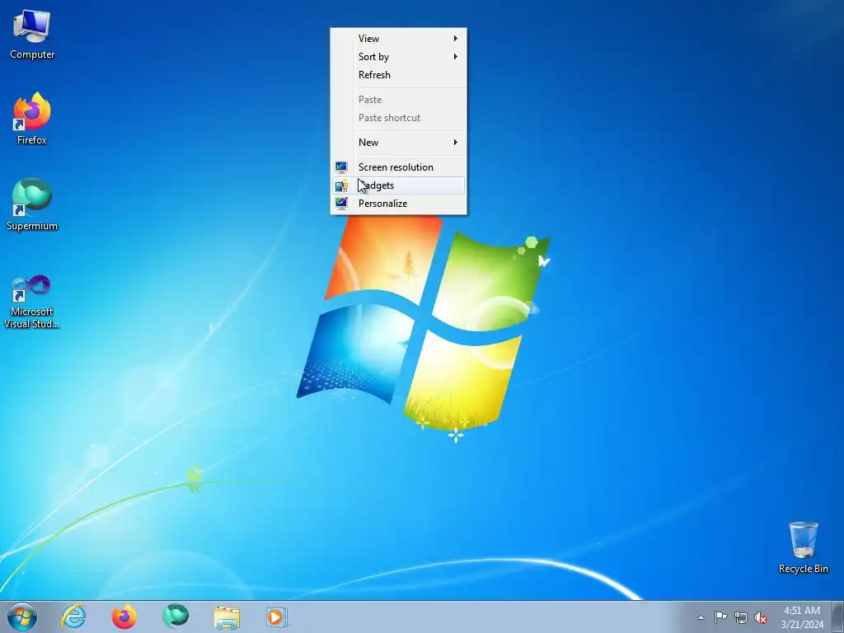Click the muted volume tray icon
Image resolution: width=844 pixels, height=633 pixels.
pos(761,617)
